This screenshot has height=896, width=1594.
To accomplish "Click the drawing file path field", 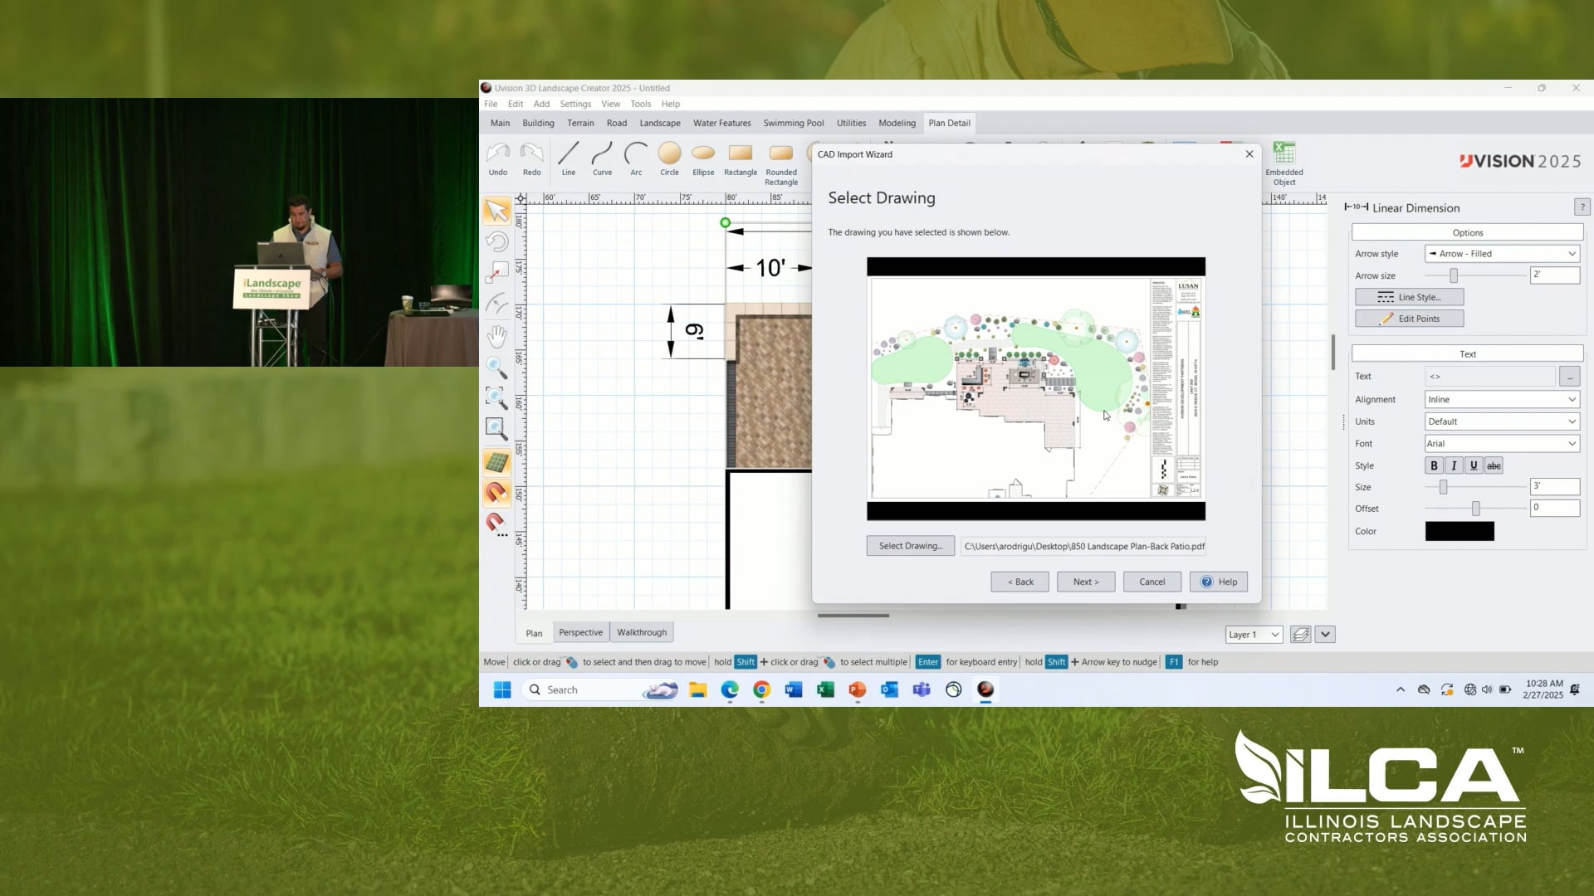I will point(1083,546).
